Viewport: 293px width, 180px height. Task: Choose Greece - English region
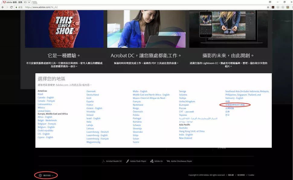coord(94,108)
